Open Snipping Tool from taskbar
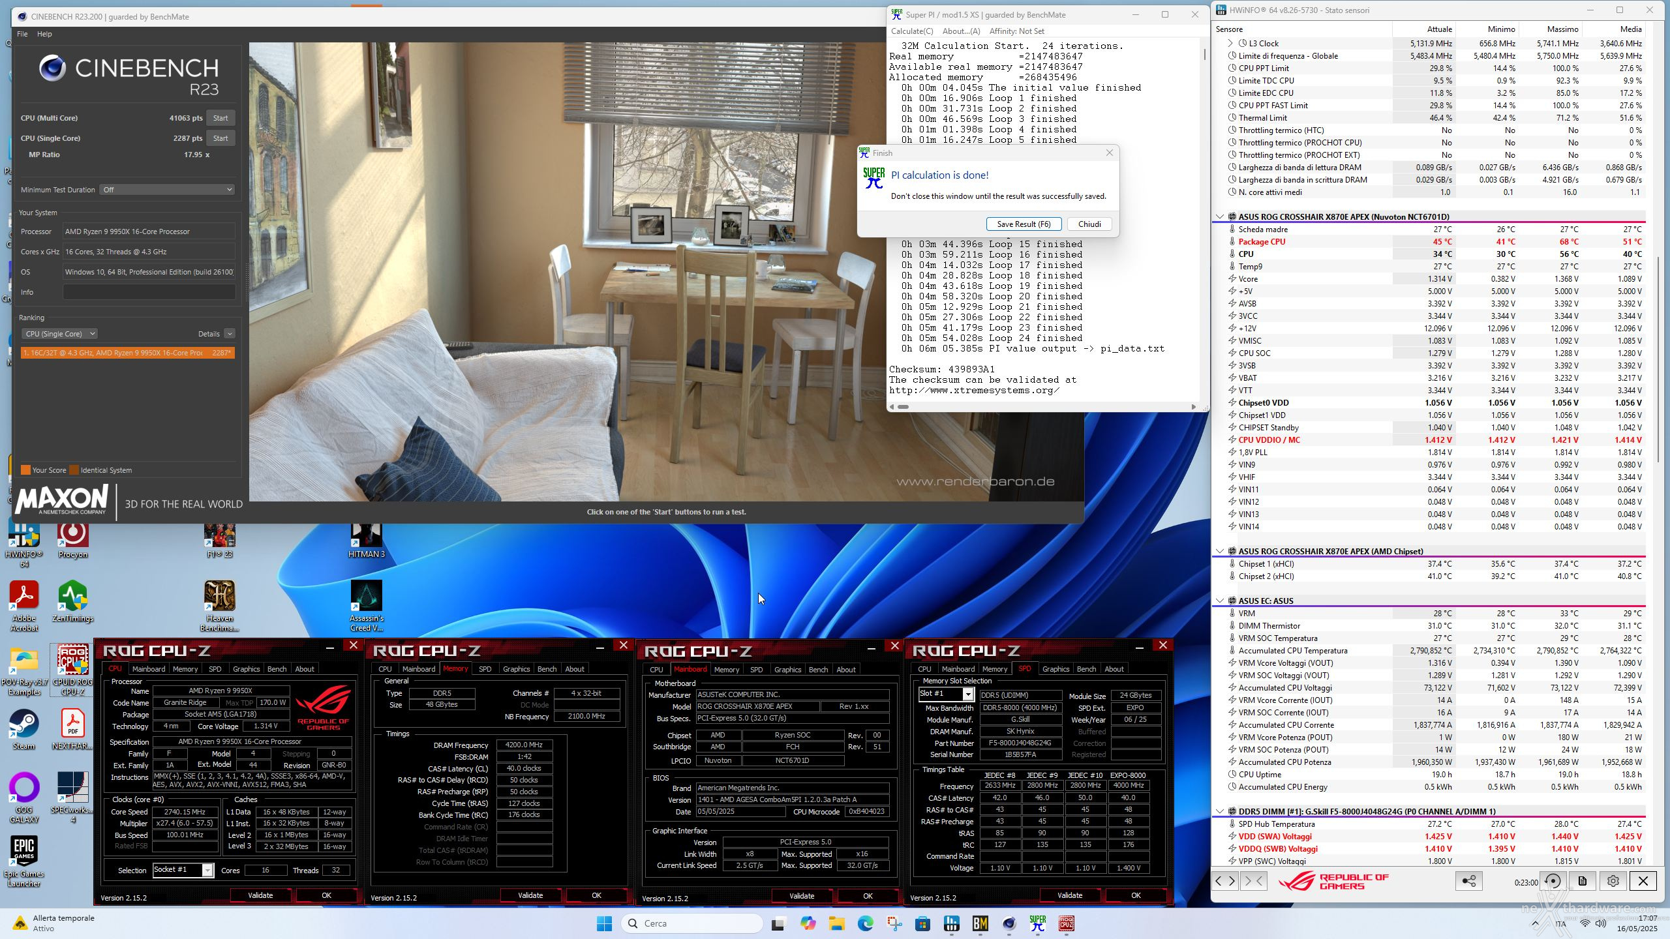Viewport: 1670px width, 939px height. pos(894,923)
